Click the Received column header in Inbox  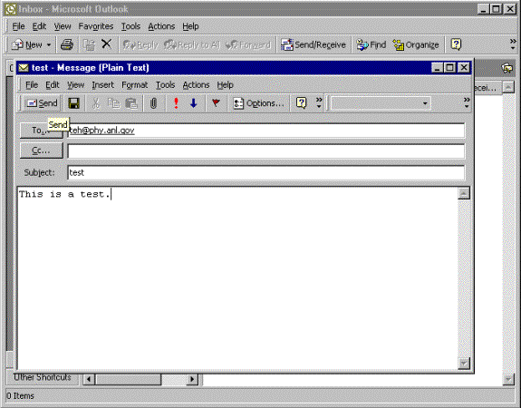pyautogui.click(x=487, y=88)
